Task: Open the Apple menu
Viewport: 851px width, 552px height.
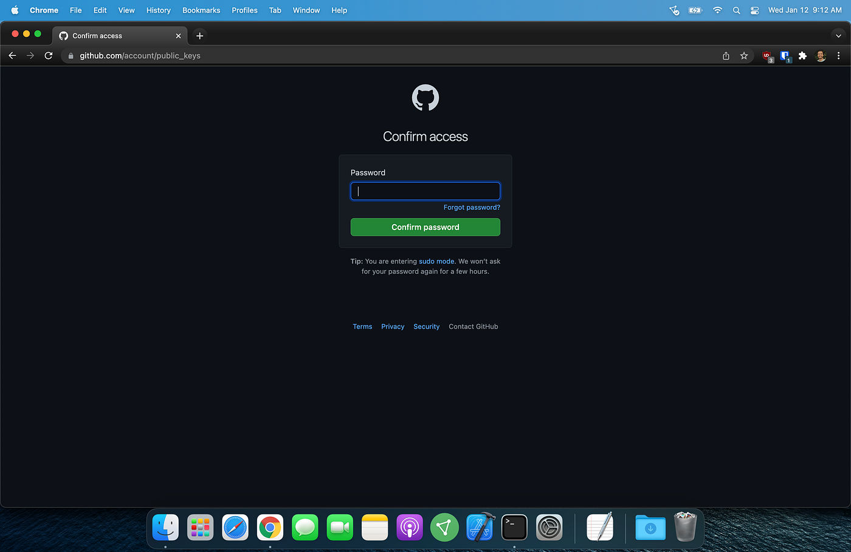Action: pos(15,10)
